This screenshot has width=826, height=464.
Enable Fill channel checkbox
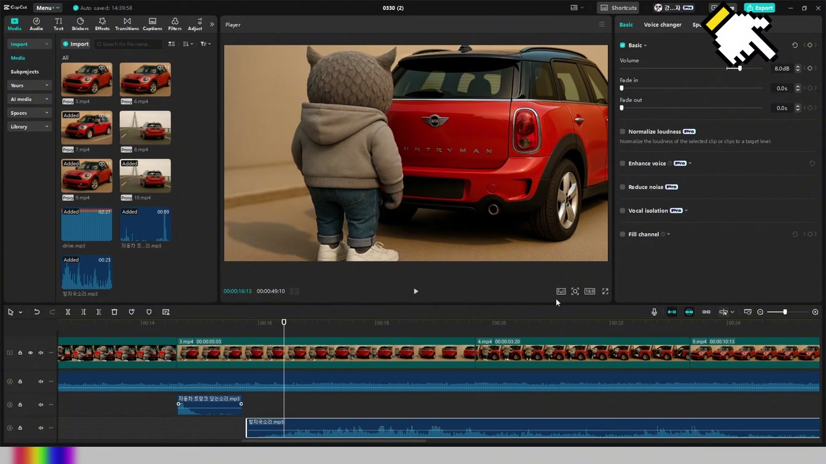point(623,234)
